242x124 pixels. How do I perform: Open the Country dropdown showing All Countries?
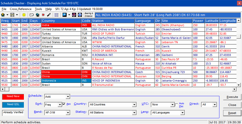pyautogui.click(x=134, y=105)
